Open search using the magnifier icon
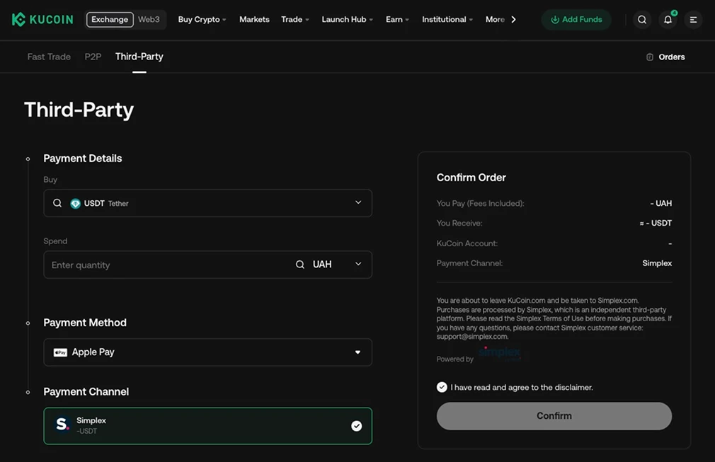 pyautogui.click(x=642, y=19)
